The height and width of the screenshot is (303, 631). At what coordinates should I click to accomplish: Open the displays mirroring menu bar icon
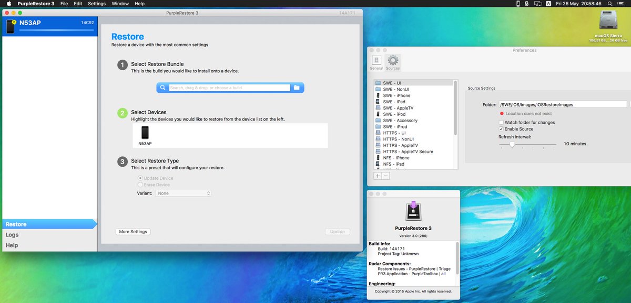point(538,4)
